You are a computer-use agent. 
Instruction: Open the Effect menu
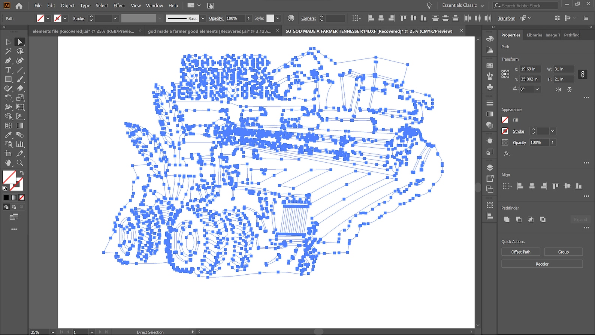119,6
